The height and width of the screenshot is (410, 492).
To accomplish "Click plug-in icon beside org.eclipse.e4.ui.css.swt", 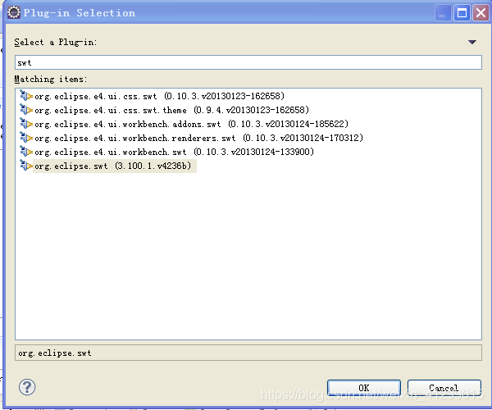I will tap(26, 95).
